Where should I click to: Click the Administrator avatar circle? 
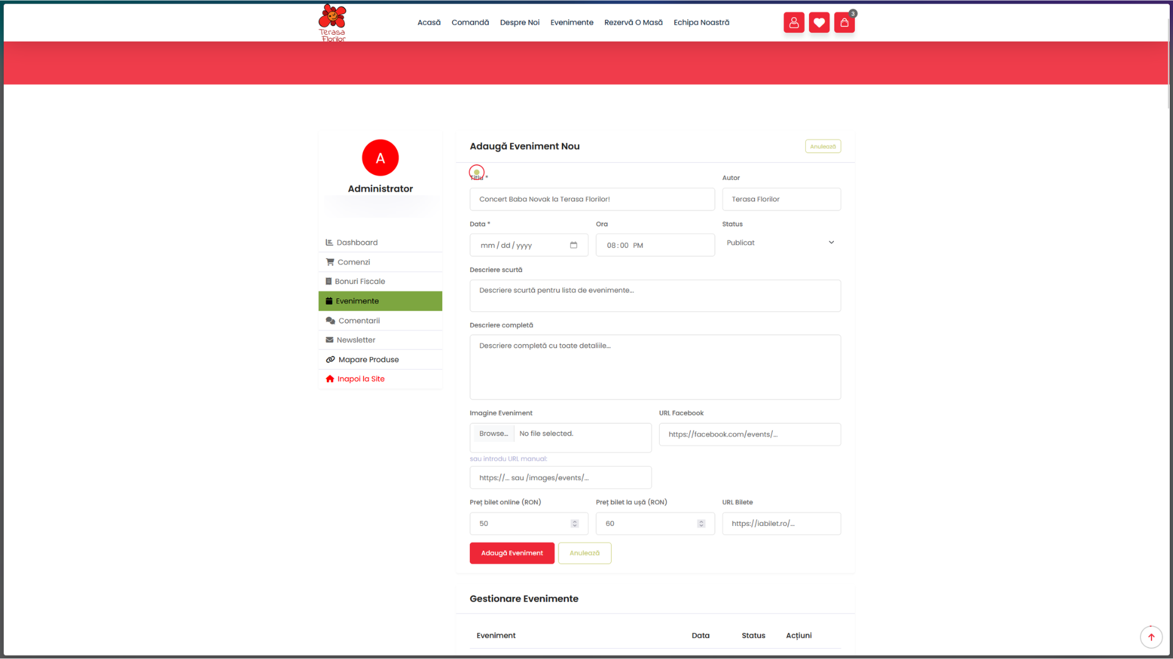(x=380, y=158)
